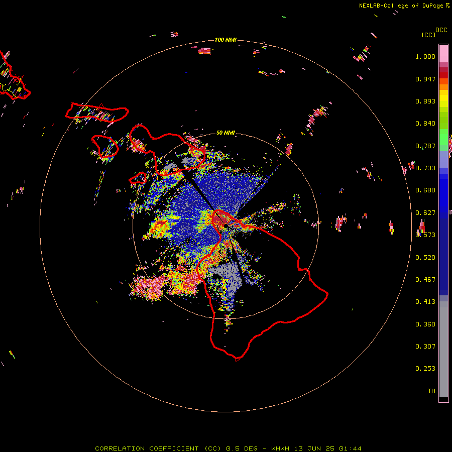Click the 0.307 scale value

pyautogui.click(x=425, y=347)
